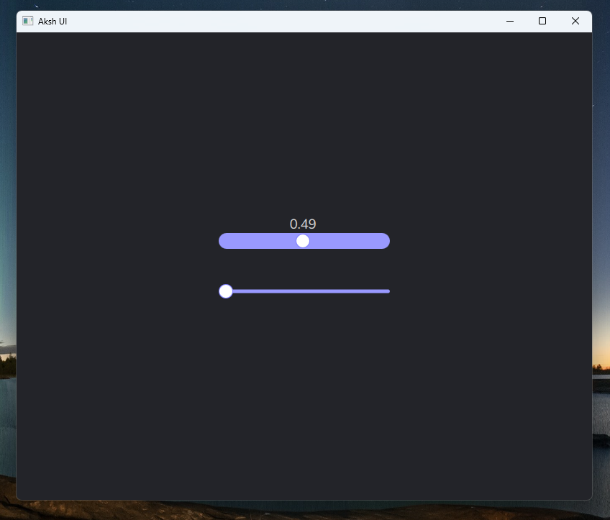
Task: Click the desktop wallpaper below the window
Action: pyautogui.click(x=305, y=511)
